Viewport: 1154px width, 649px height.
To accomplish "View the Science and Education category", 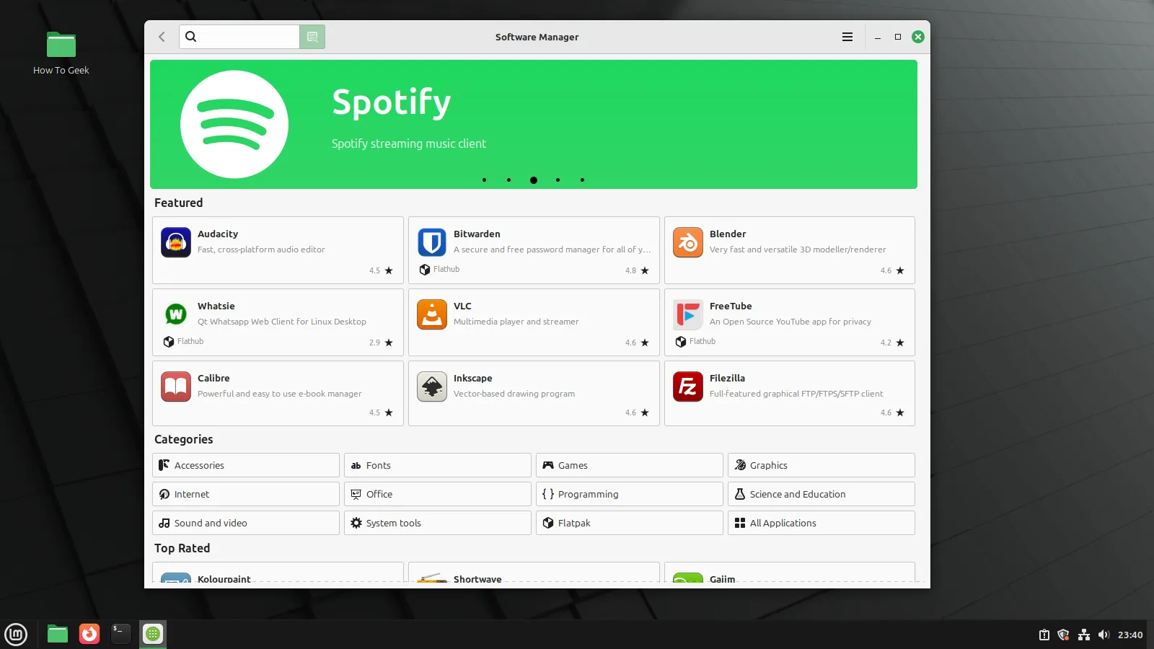I will pos(821,494).
